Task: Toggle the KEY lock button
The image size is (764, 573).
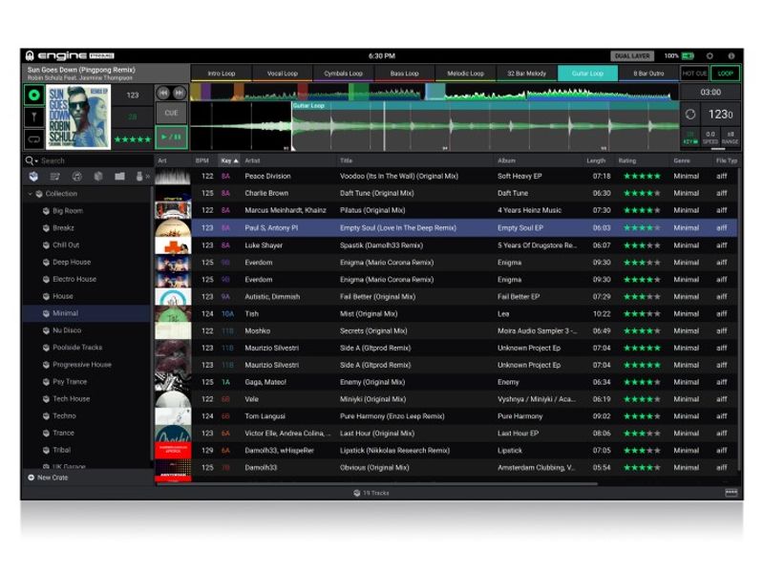Action: [690, 138]
